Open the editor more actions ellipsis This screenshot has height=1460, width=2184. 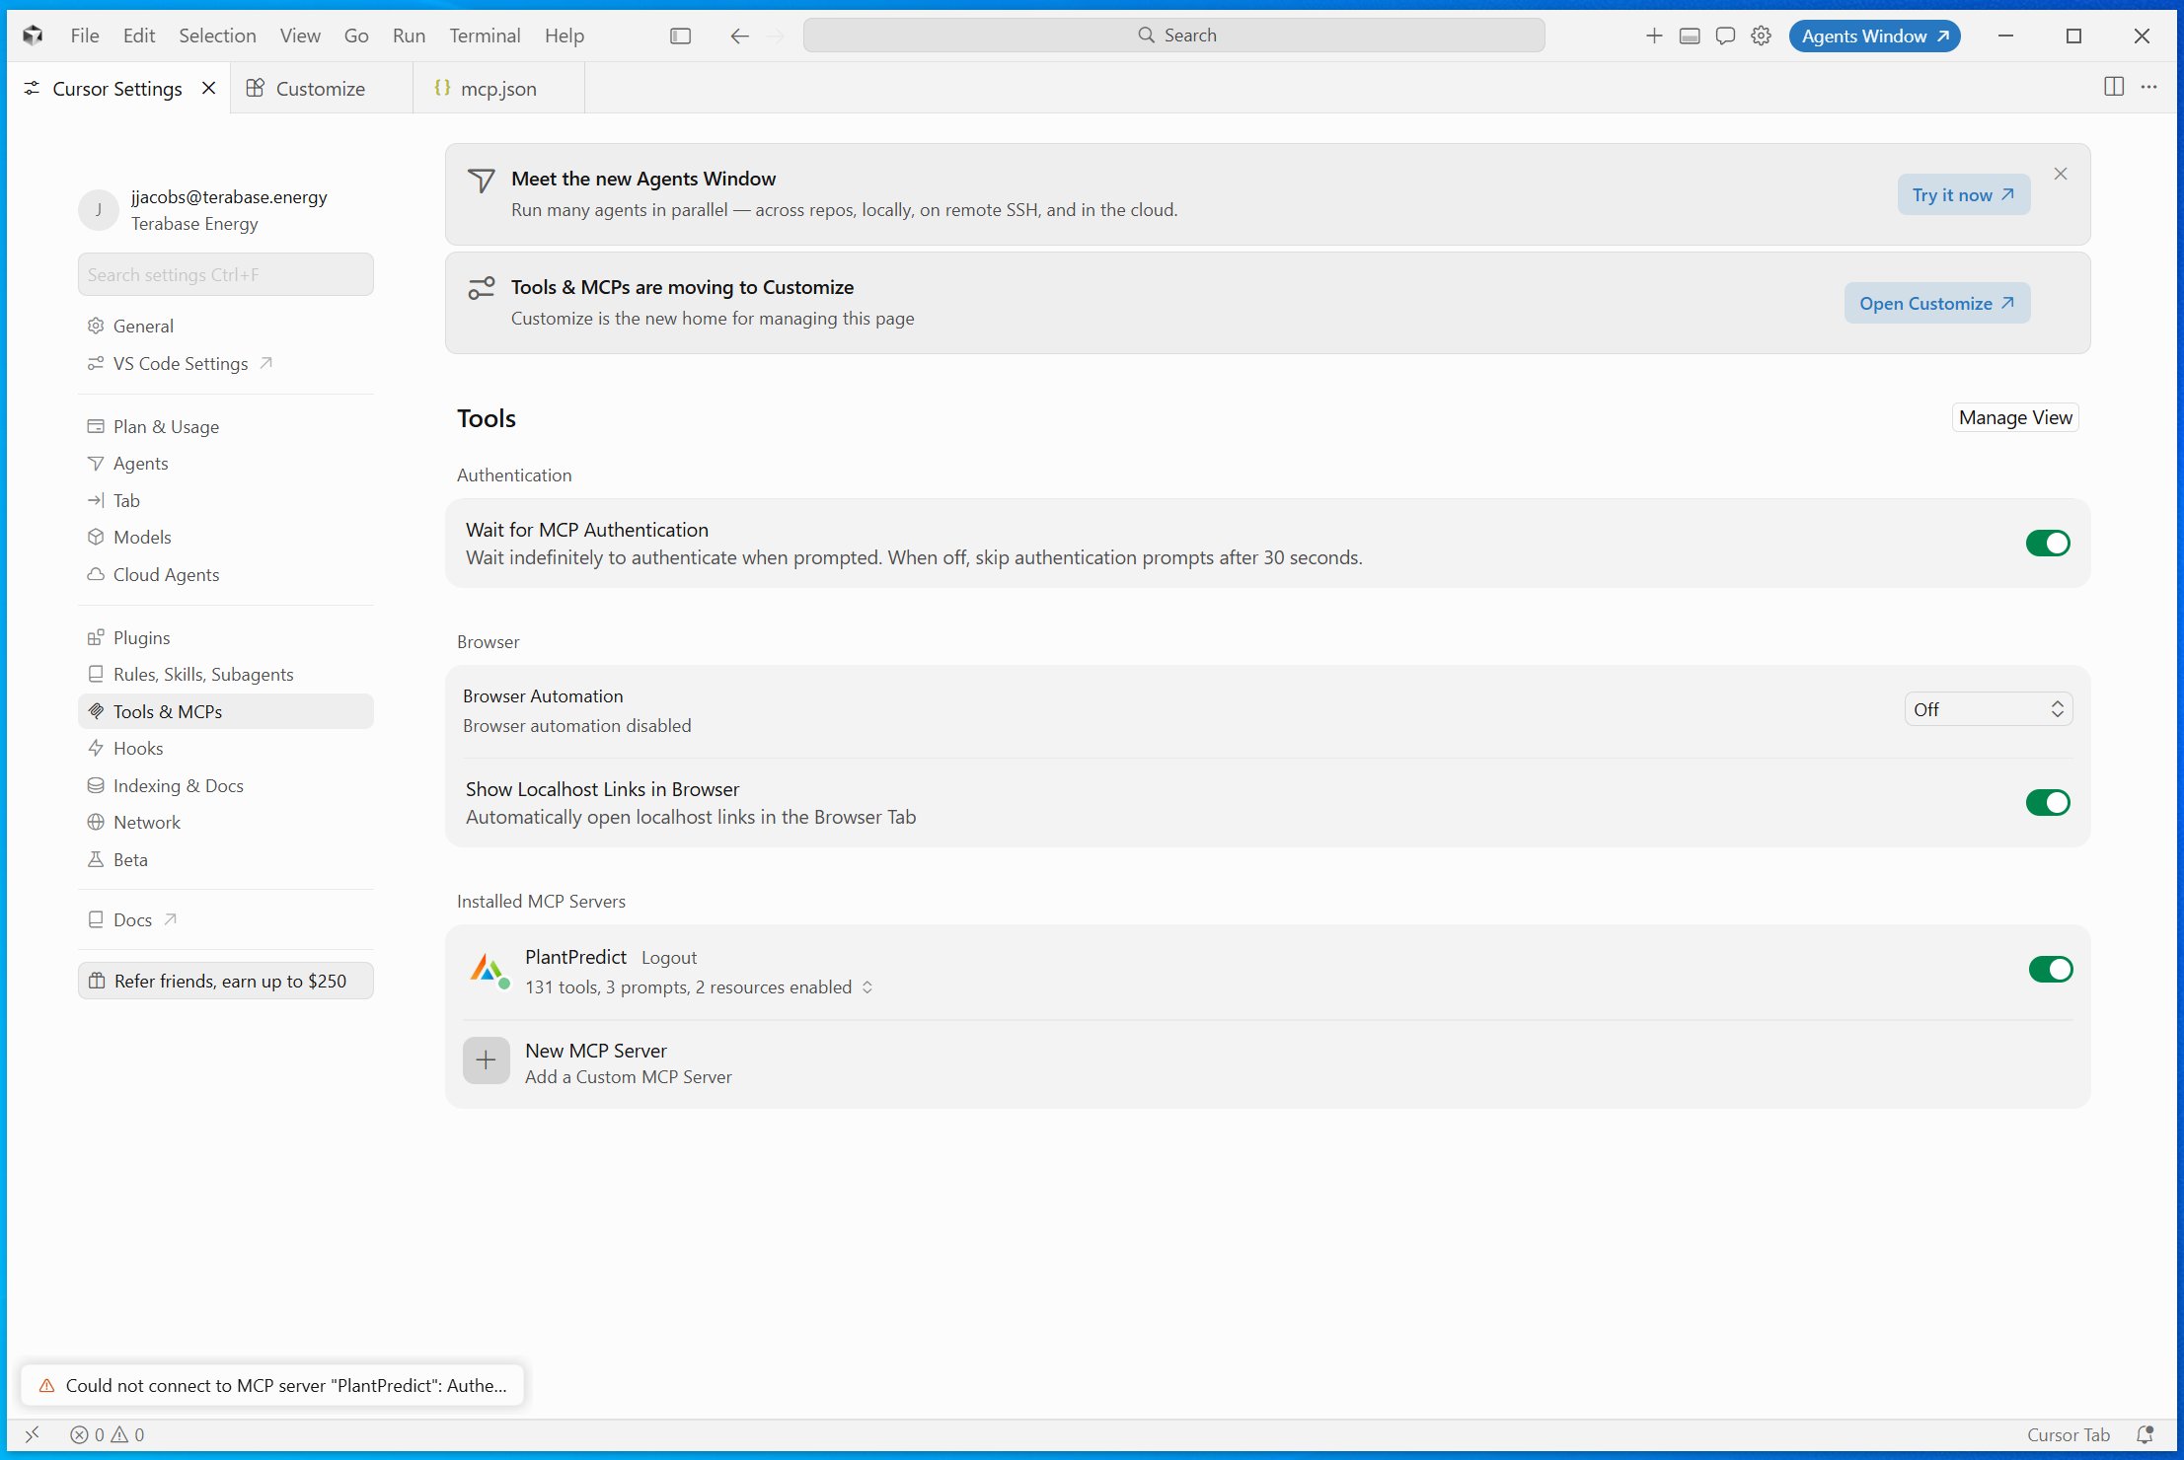coord(2148,87)
